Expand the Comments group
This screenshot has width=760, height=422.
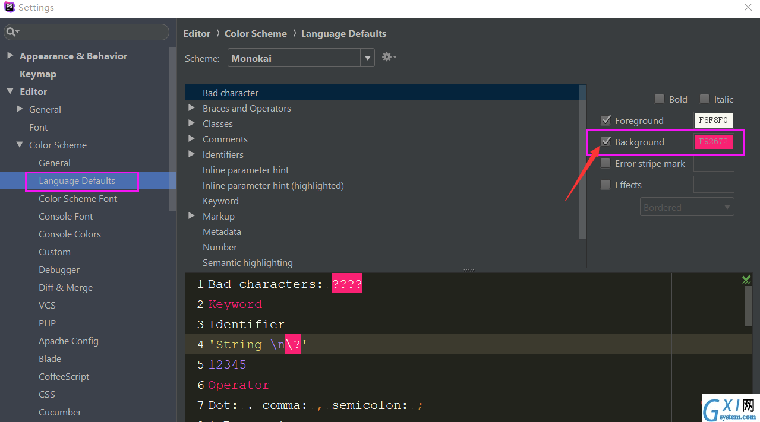click(192, 139)
